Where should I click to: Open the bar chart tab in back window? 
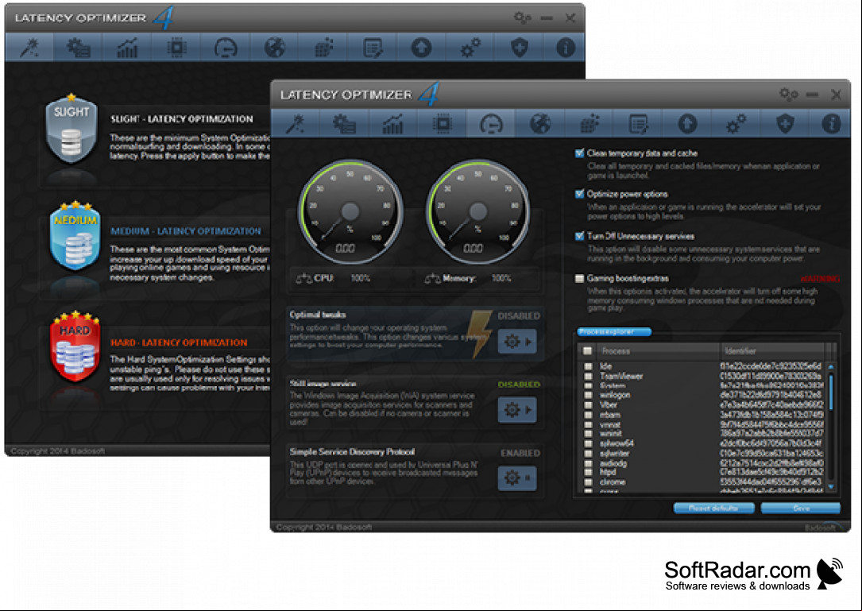pyautogui.click(x=128, y=48)
